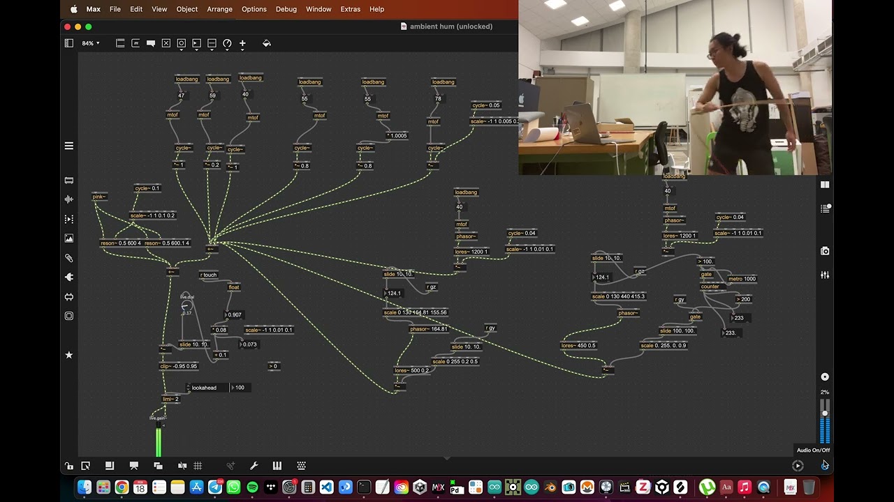Click the live.dial knob in patch
894x502 pixels.
click(186, 305)
